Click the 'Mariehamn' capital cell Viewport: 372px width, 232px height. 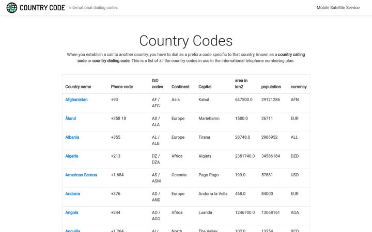[209, 119]
